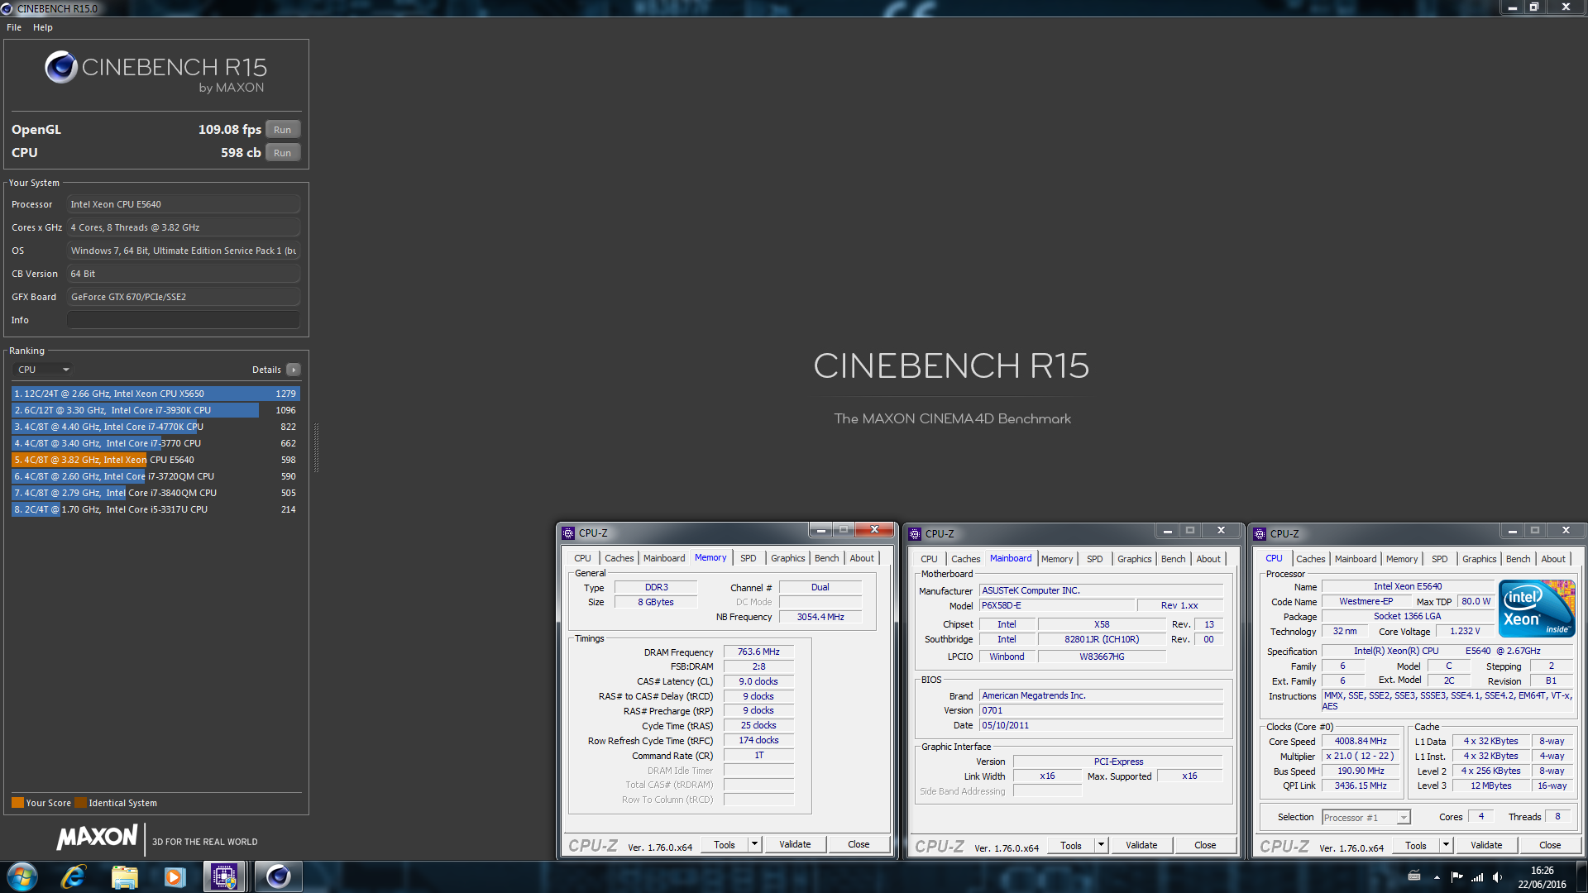Viewport: 1588px width, 893px height.
Task: Click the Identical System brown swatch legend
Action: [80, 803]
